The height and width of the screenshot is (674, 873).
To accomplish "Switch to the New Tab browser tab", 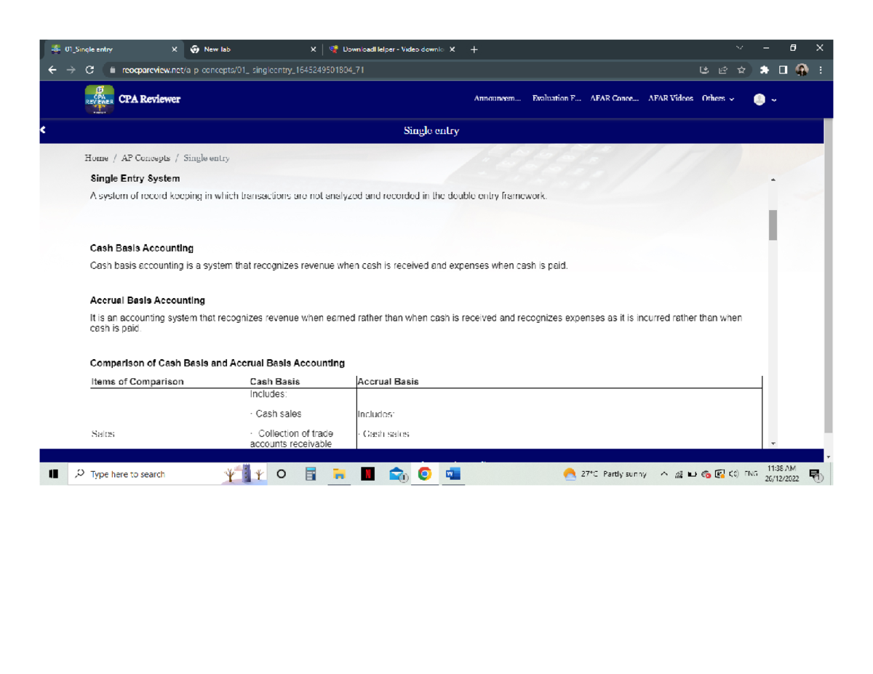I will [217, 49].
